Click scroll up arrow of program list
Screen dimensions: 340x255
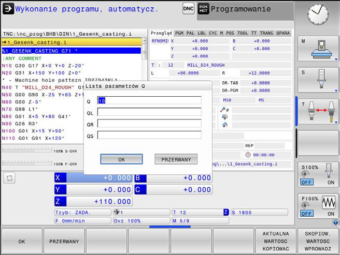click(145, 41)
